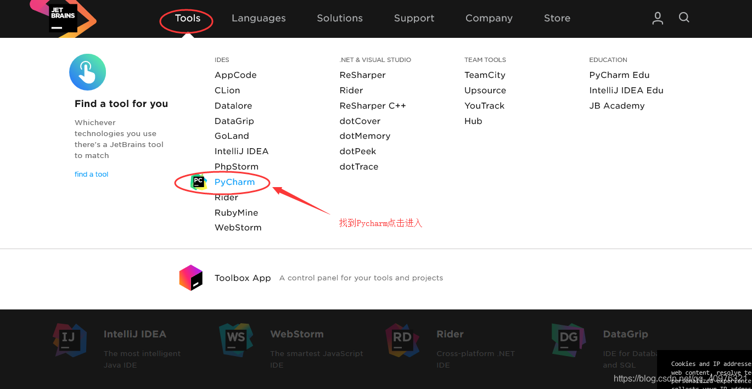The image size is (752, 389).
Task: Click the find-a-tool hand pointer icon
Action: coord(87,72)
